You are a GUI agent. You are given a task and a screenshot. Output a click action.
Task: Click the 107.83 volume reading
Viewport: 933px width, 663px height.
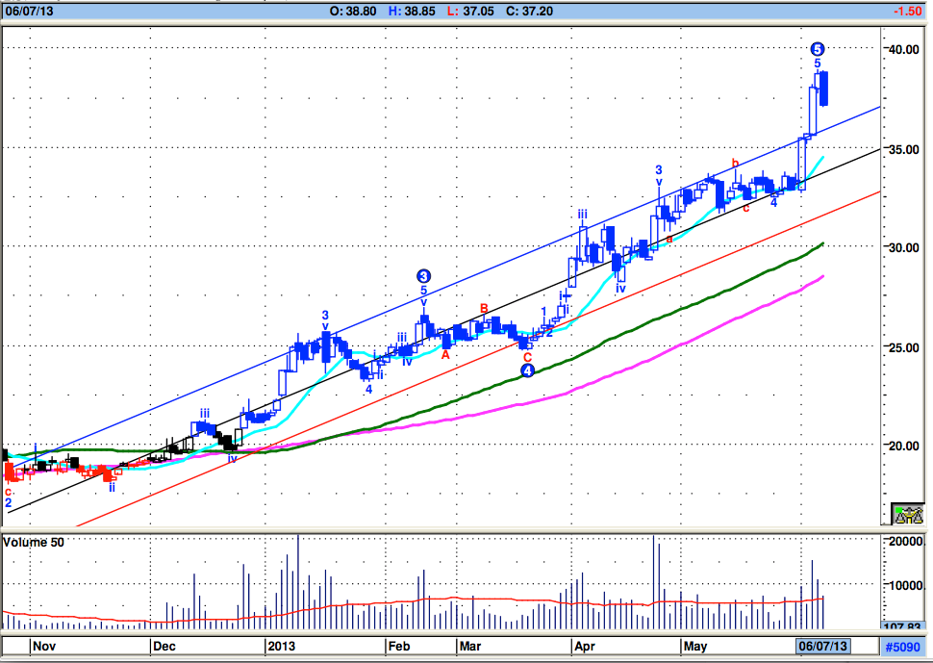[x=902, y=626]
